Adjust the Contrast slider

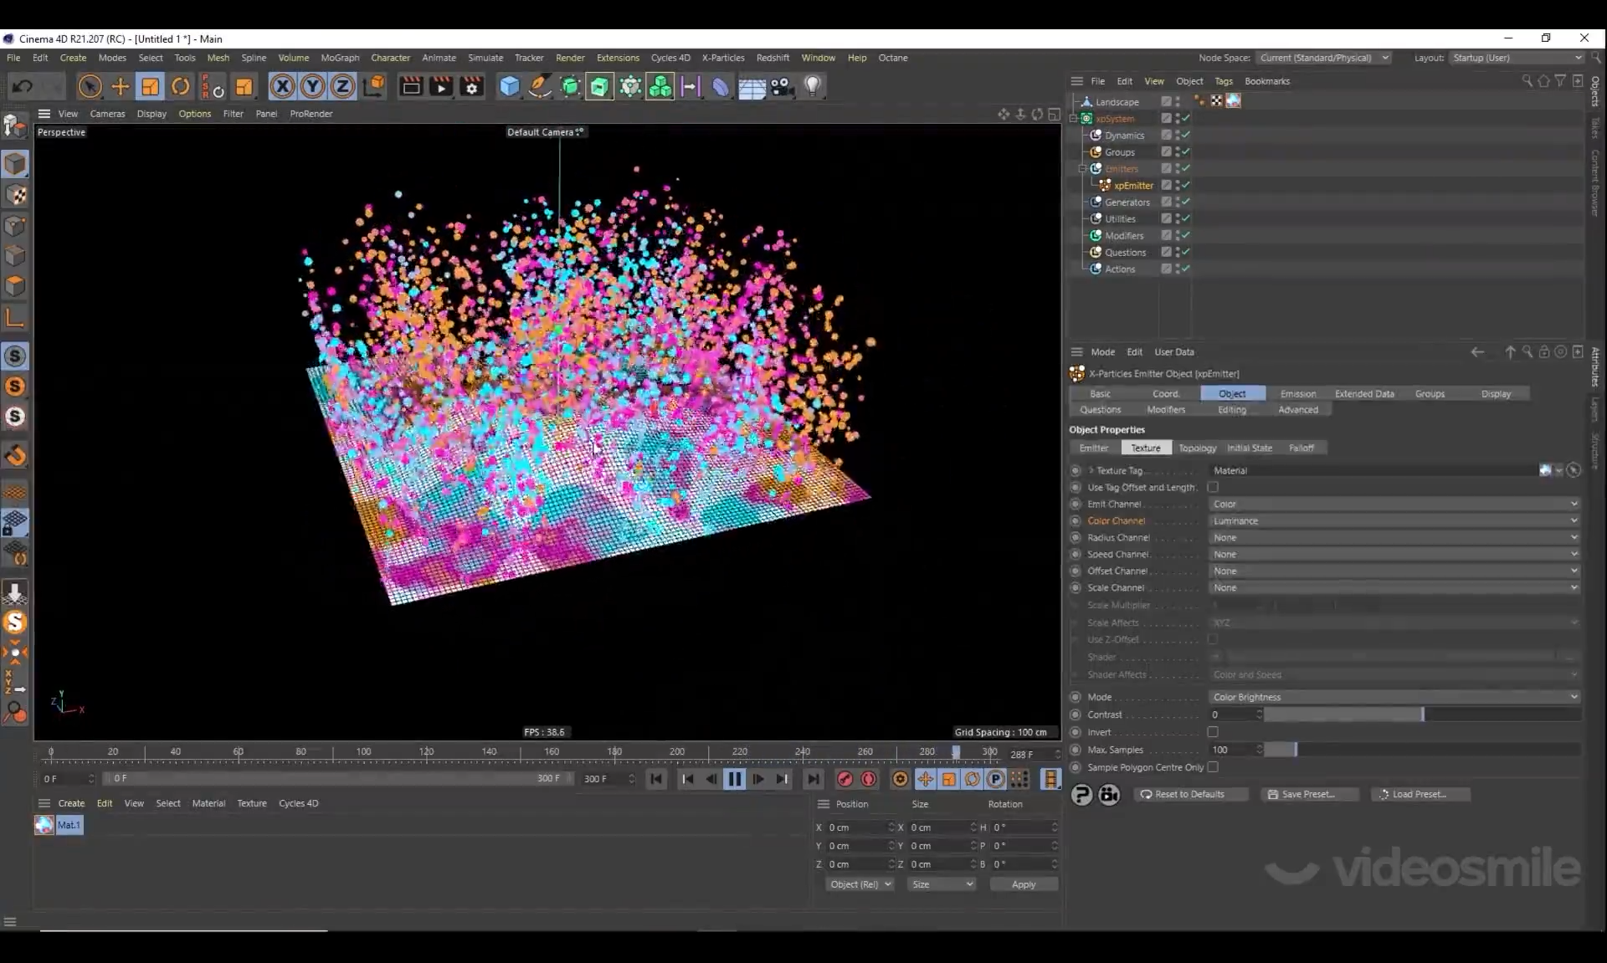pyautogui.click(x=1422, y=715)
